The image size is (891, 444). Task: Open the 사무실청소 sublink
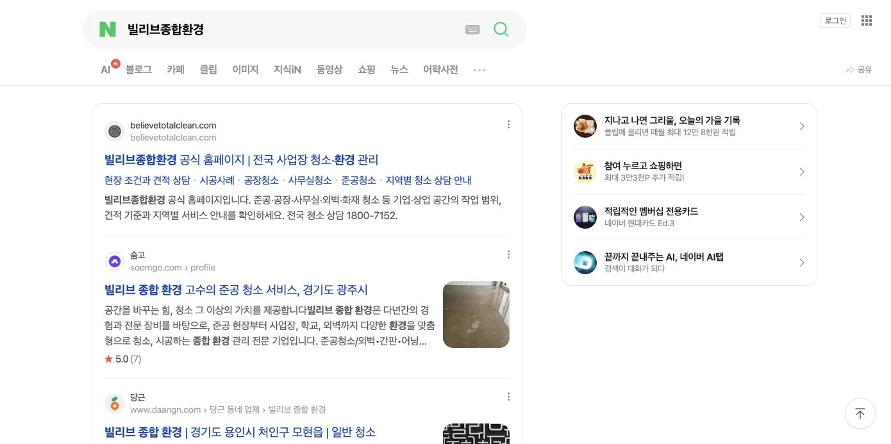point(310,180)
